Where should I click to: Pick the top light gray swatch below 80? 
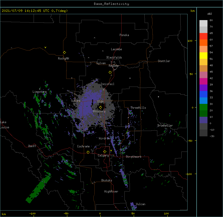click(x=203, y=23)
